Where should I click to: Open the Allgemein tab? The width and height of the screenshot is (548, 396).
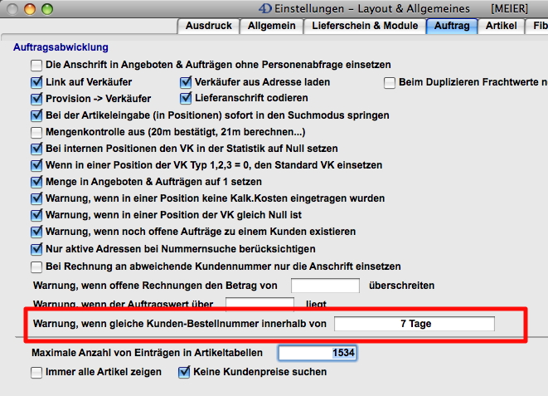click(271, 27)
